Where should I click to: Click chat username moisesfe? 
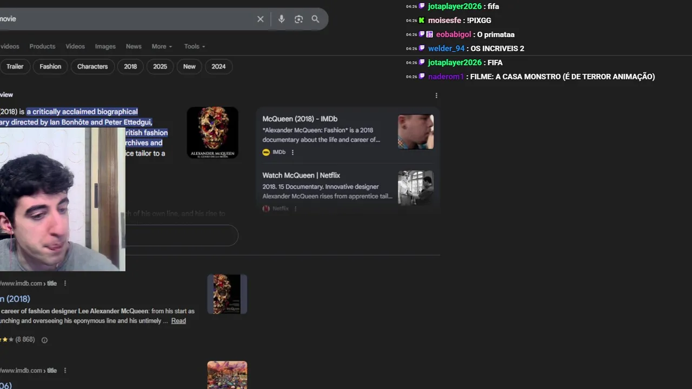(x=444, y=21)
